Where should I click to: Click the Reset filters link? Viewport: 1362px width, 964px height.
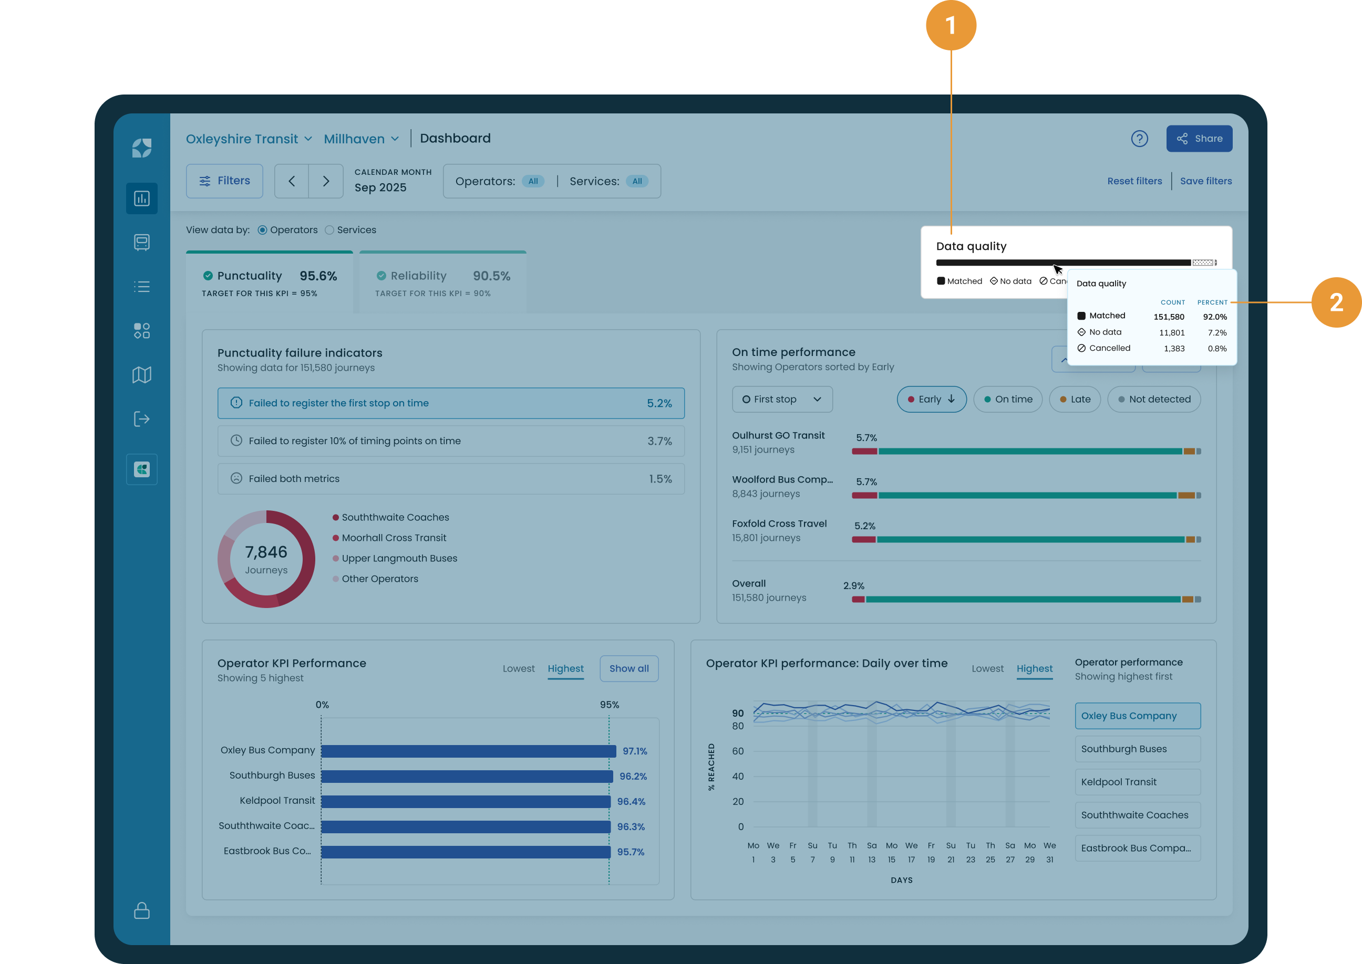[x=1134, y=181]
